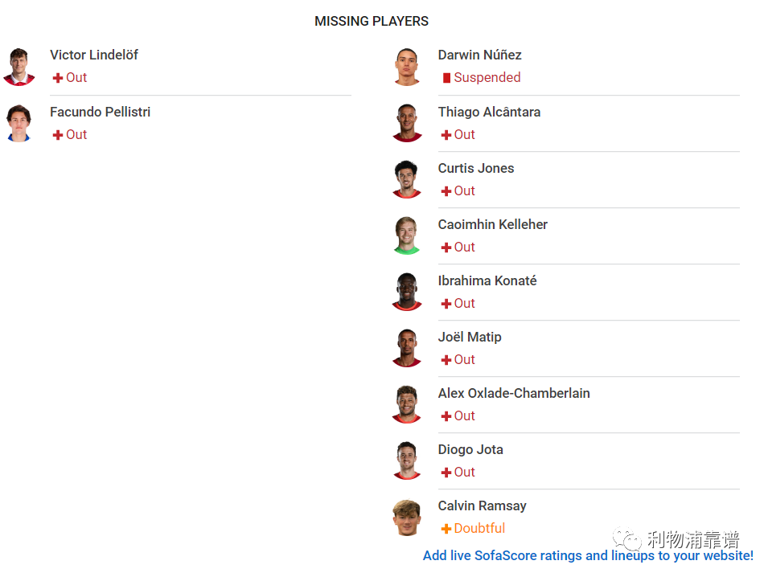Image resolution: width=764 pixels, height=573 pixels.
Task: Click the WeChat logo watermark icon
Action: point(626,539)
